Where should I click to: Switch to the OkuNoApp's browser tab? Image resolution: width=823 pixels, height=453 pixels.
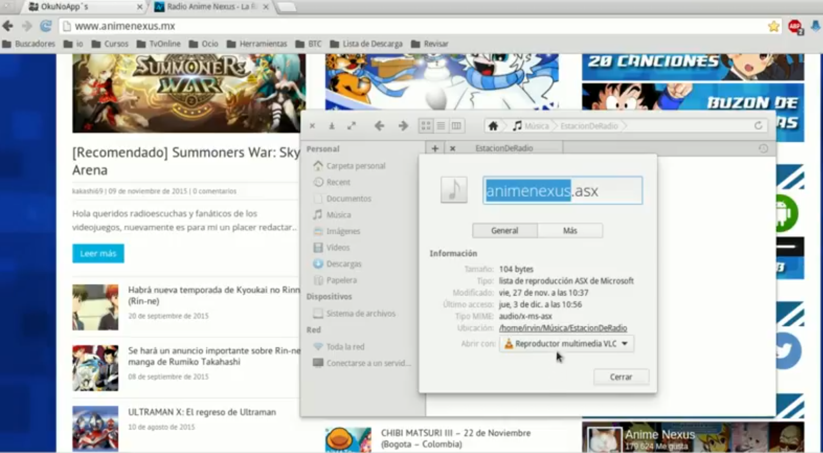click(x=85, y=7)
